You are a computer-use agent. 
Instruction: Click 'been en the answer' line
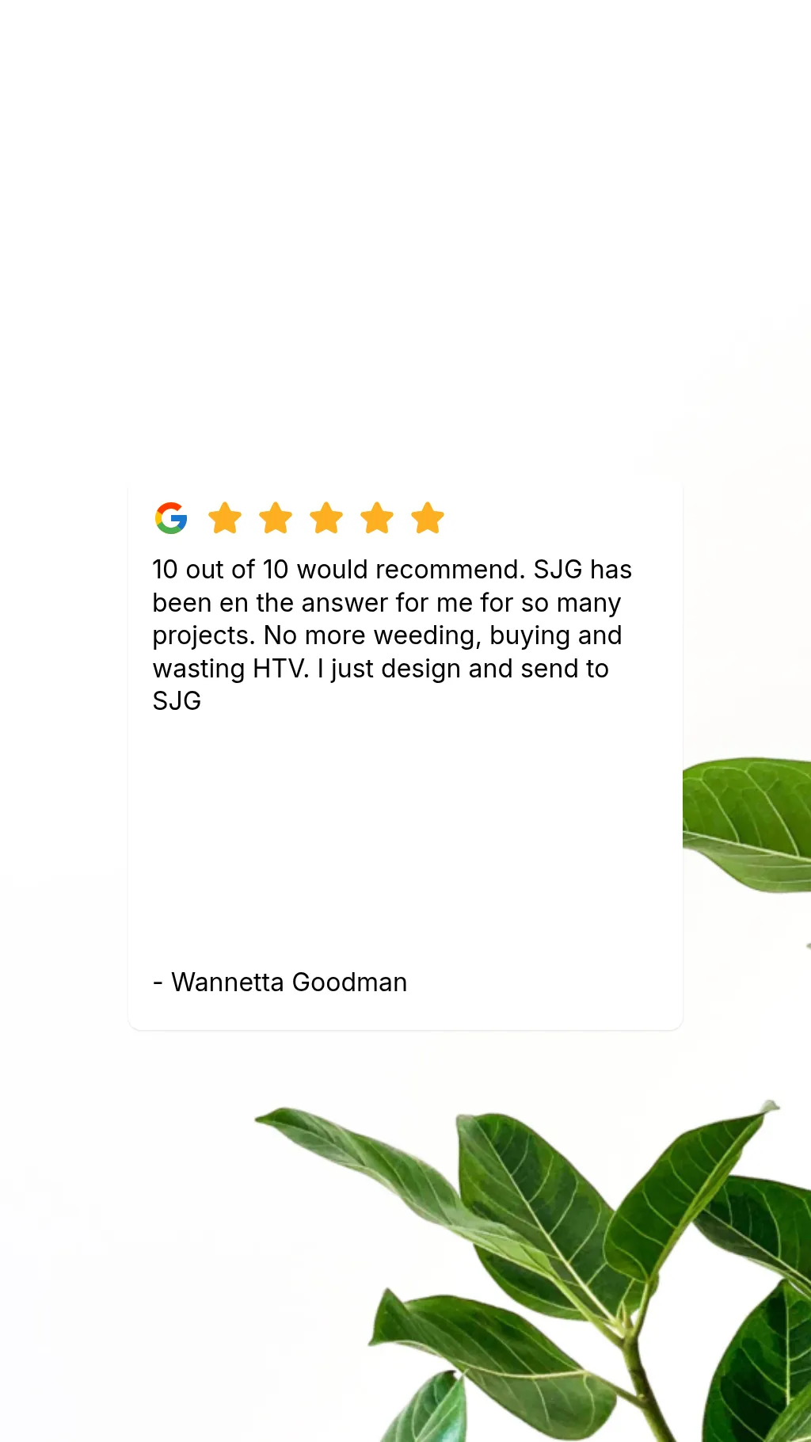coord(386,603)
